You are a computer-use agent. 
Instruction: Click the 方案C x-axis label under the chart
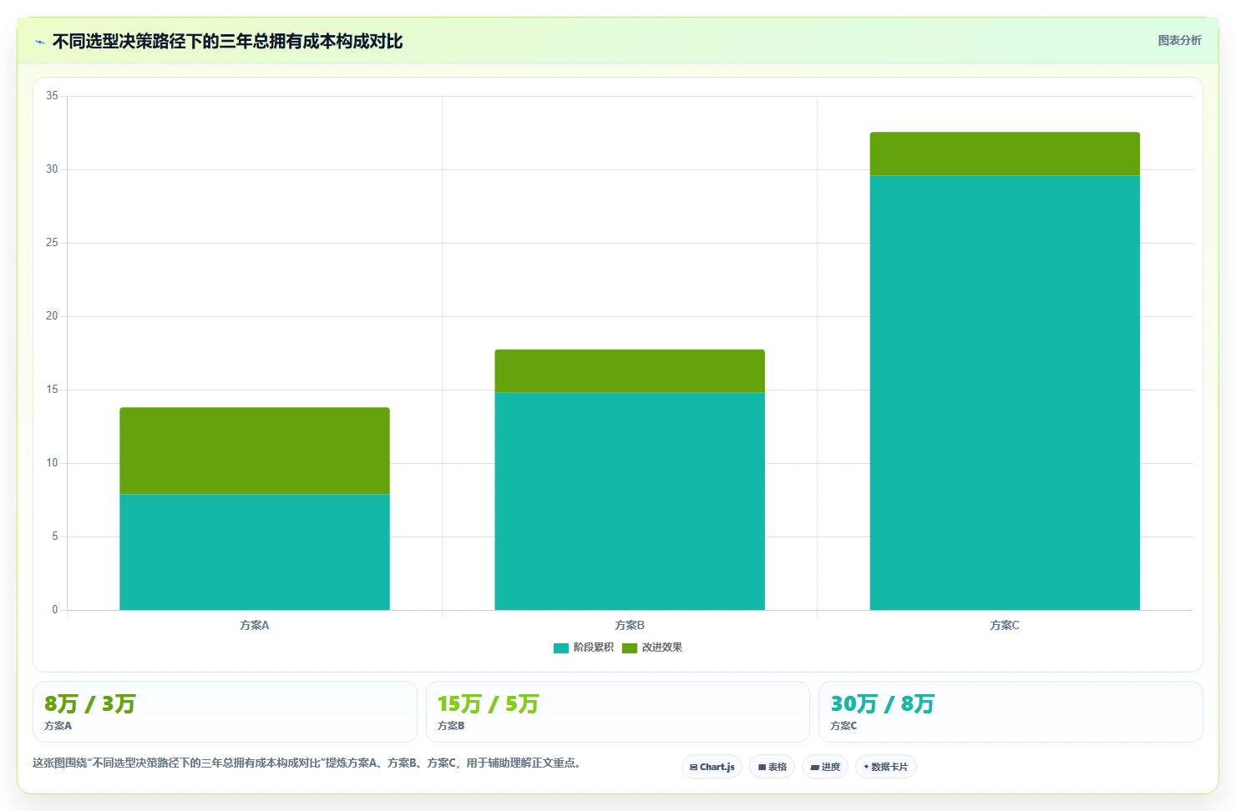pyautogui.click(x=1005, y=625)
